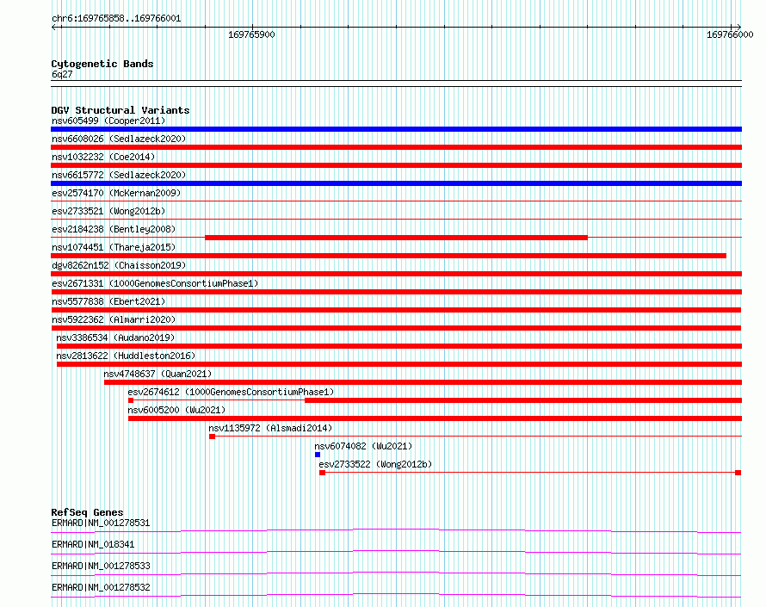Select nsv1135972 (Alsmadi2014) label
This screenshot has height=607, width=766.
click(x=270, y=428)
